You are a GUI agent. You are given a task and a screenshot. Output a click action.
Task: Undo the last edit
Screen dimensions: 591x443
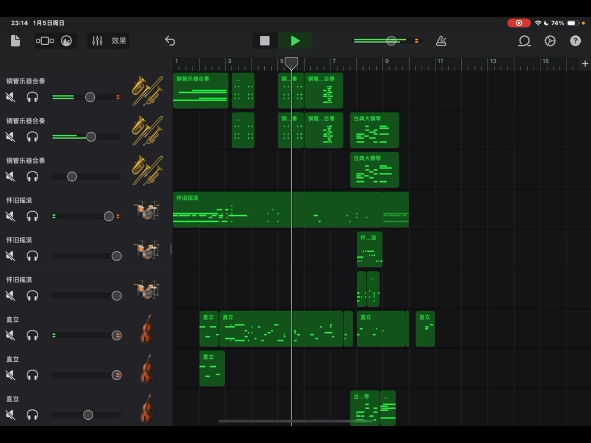[170, 41]
